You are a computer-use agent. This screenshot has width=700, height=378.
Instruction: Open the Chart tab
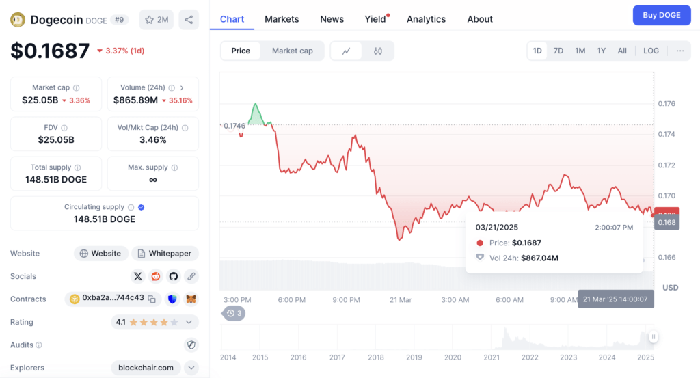232,19
